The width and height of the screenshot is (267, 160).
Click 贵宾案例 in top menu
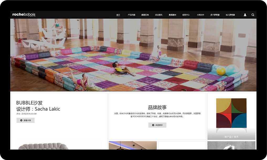click(x=172, y=15)
